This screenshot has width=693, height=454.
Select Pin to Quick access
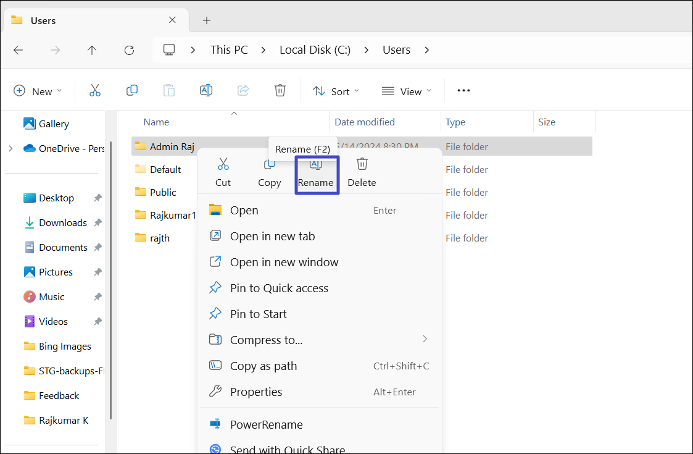click(279, 288)
